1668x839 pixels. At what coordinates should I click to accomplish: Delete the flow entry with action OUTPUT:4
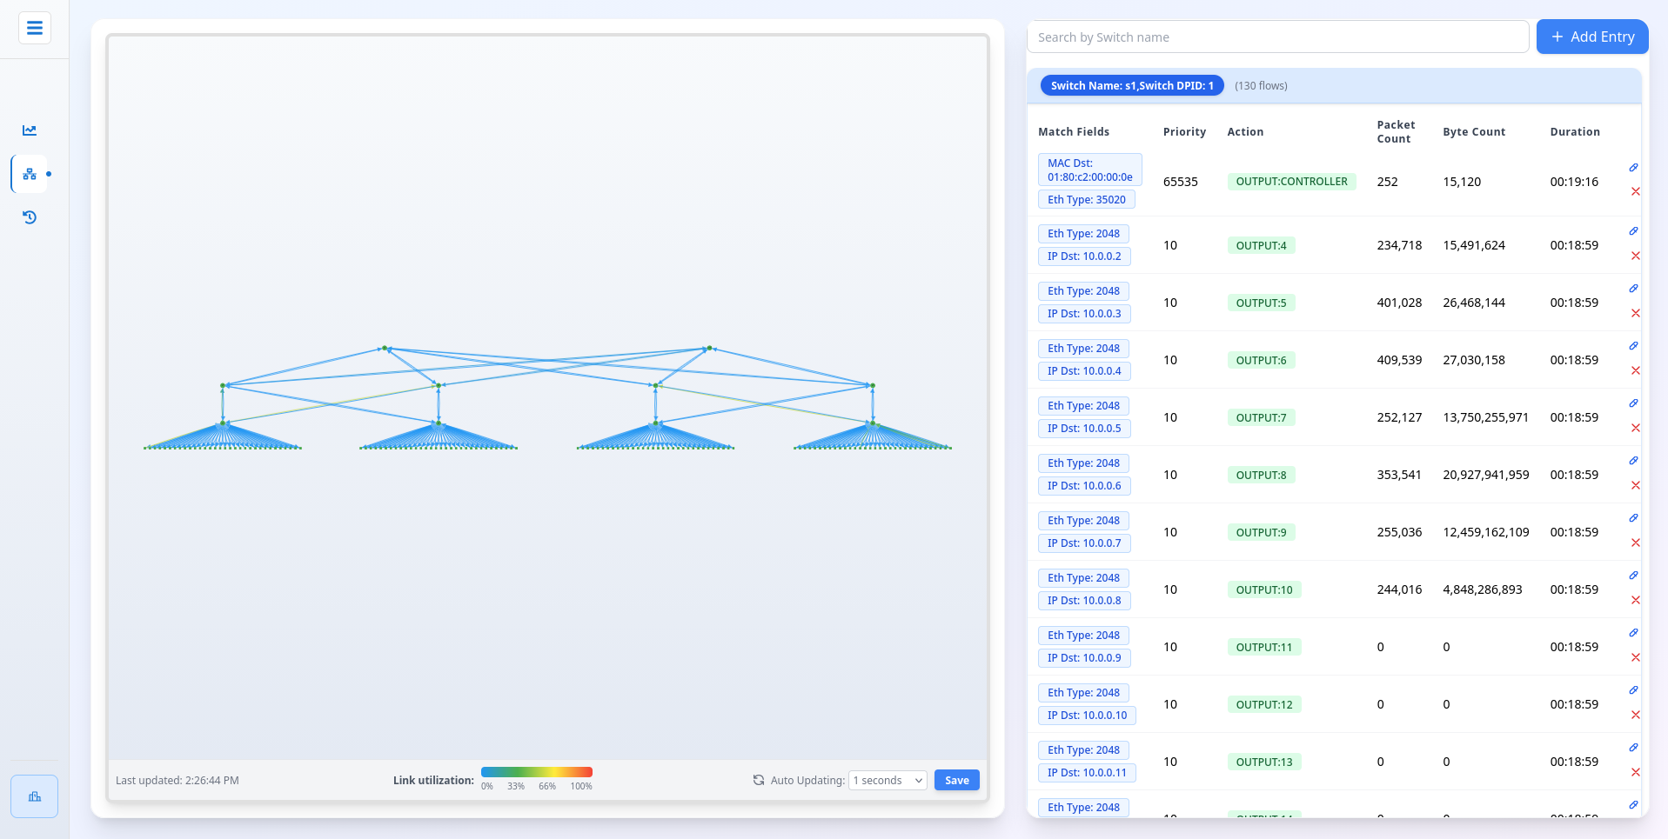click(1636, 256)
